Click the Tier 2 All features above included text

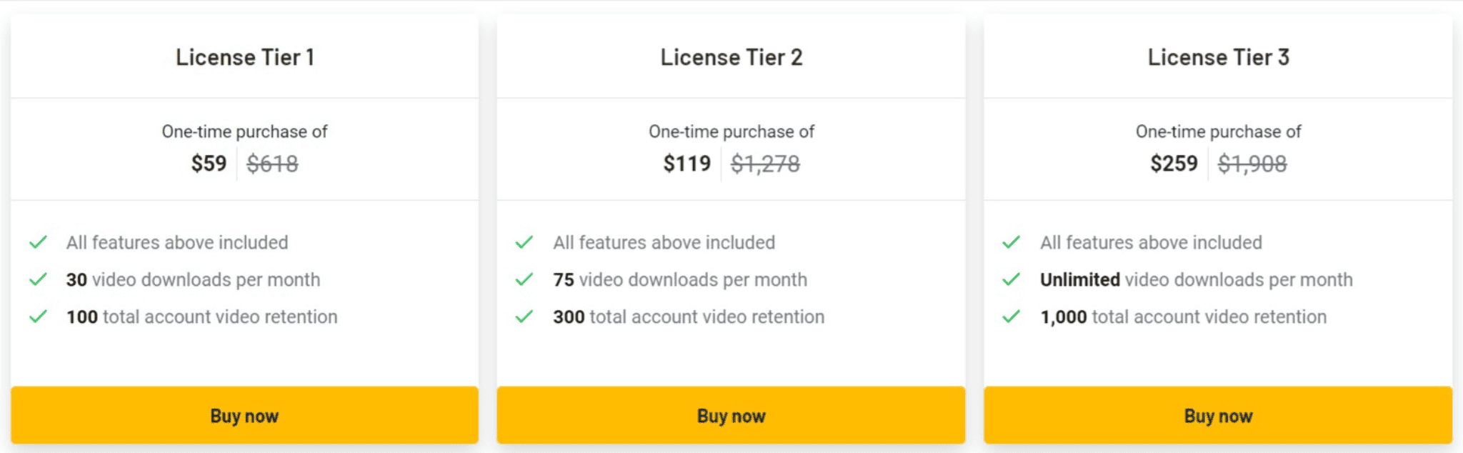point(664,243)
